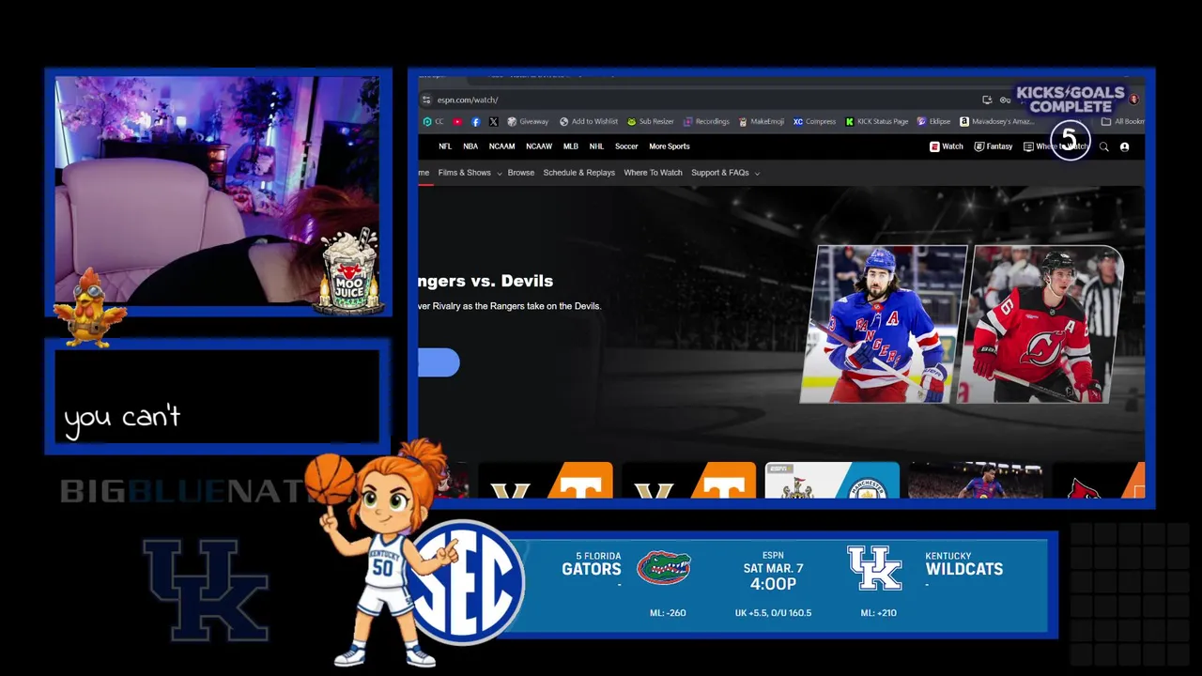Go to the Where To Watch tab

point(654,173)
